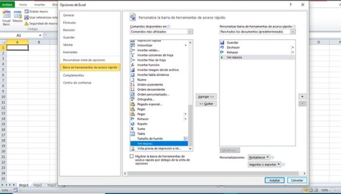
Task: Expand Deshacer arrow in right list
Action: coord(293,48)
